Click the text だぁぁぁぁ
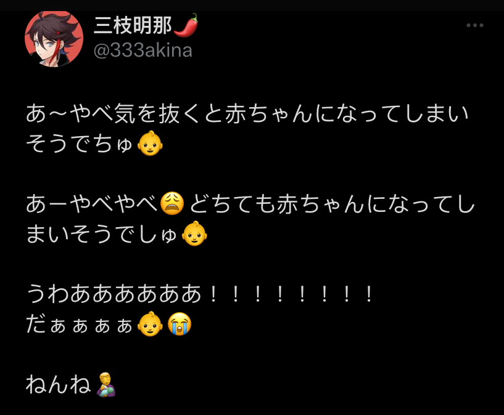 coord(79,324)
